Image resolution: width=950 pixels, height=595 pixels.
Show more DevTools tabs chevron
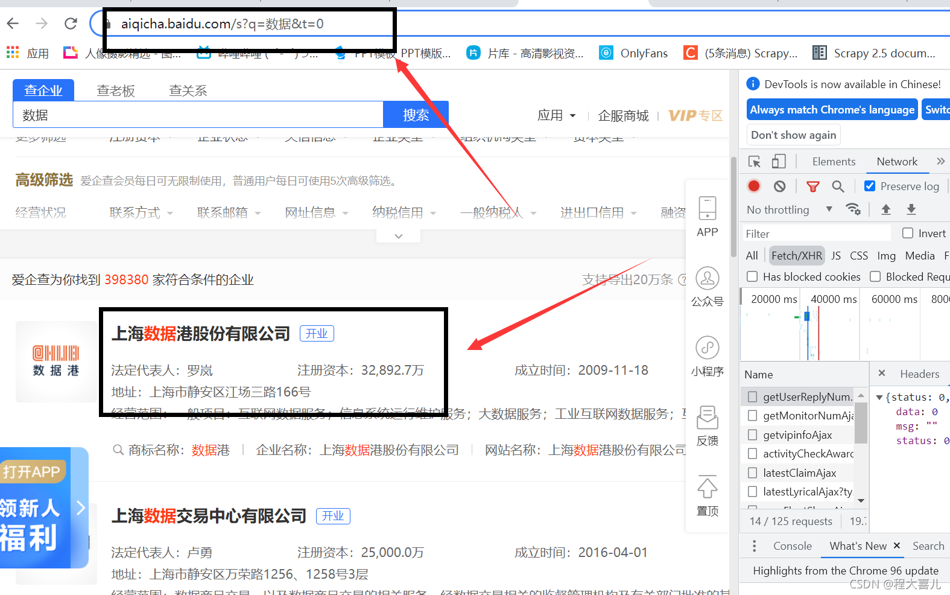940,161
